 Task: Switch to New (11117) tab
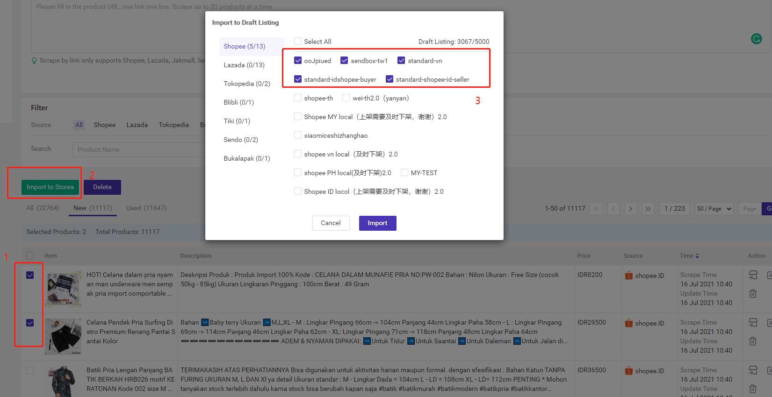(x=93, y=208)
